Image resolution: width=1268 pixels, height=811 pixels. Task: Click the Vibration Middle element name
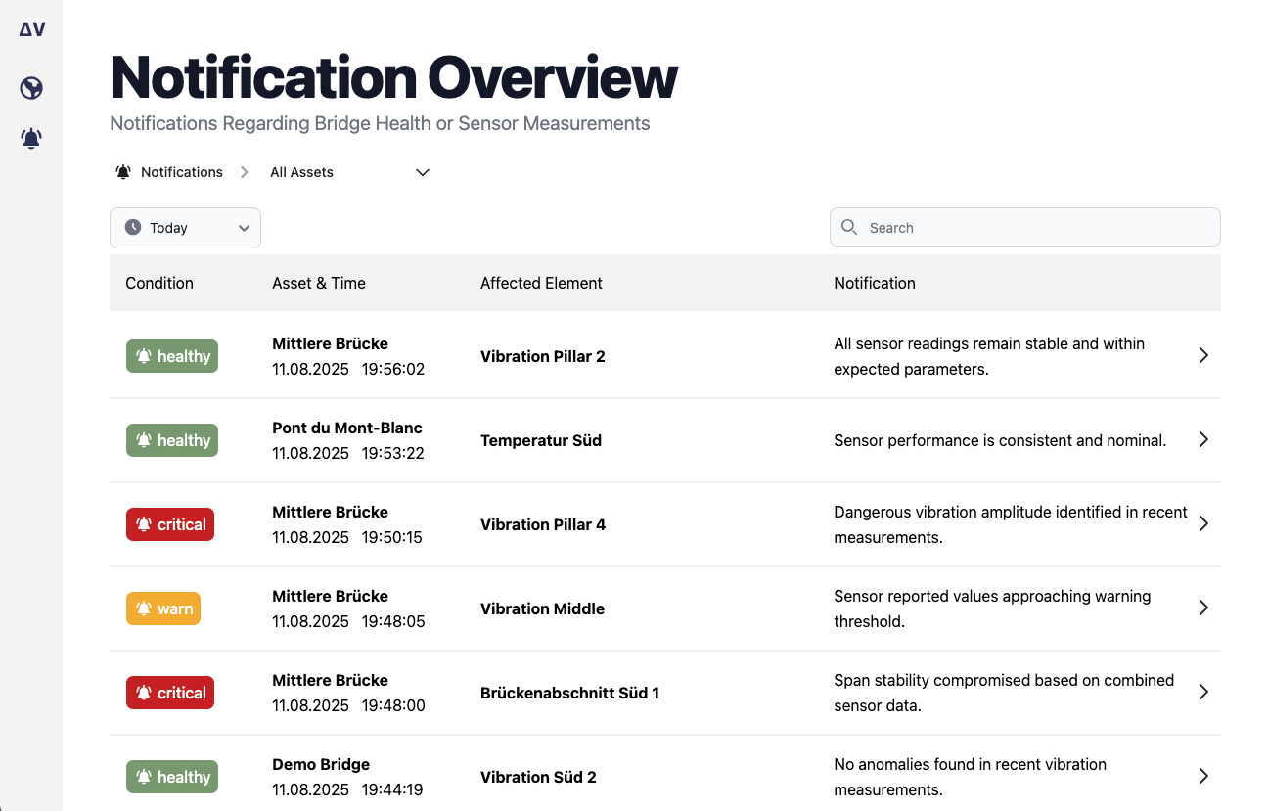542,608
